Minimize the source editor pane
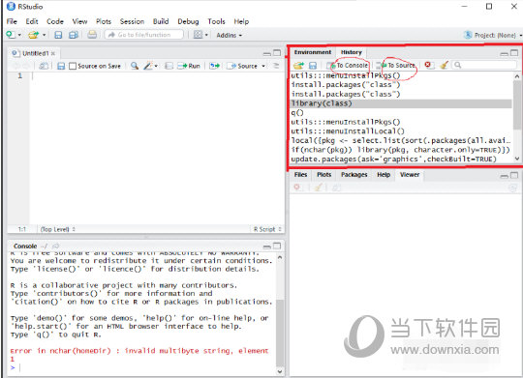This screenshot has width=523, height=378. 267,53
